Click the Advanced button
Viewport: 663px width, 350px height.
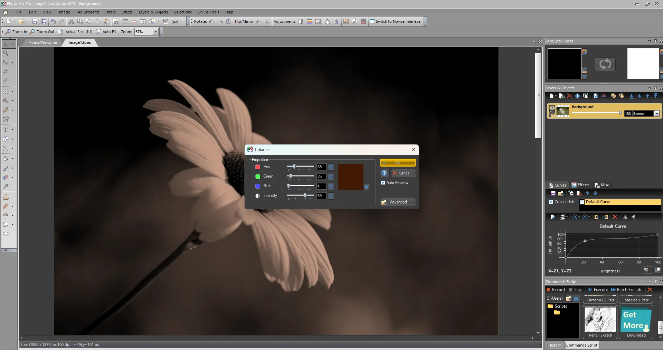click(398, 202)
